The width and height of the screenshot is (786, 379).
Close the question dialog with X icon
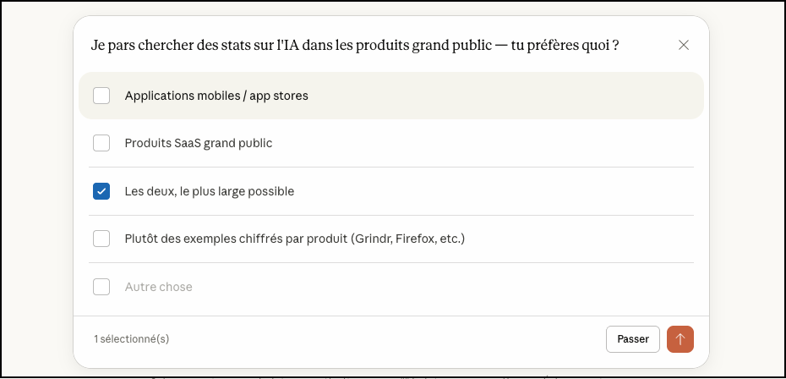pyautogui.click(x=684, y=45)
